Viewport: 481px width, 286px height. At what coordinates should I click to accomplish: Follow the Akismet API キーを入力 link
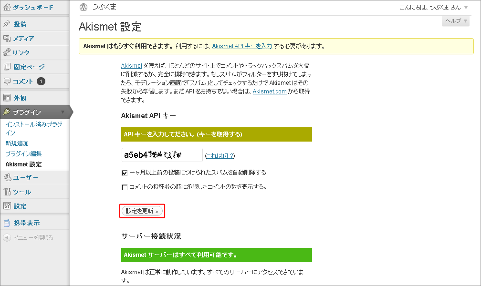(x=242, y=46)
